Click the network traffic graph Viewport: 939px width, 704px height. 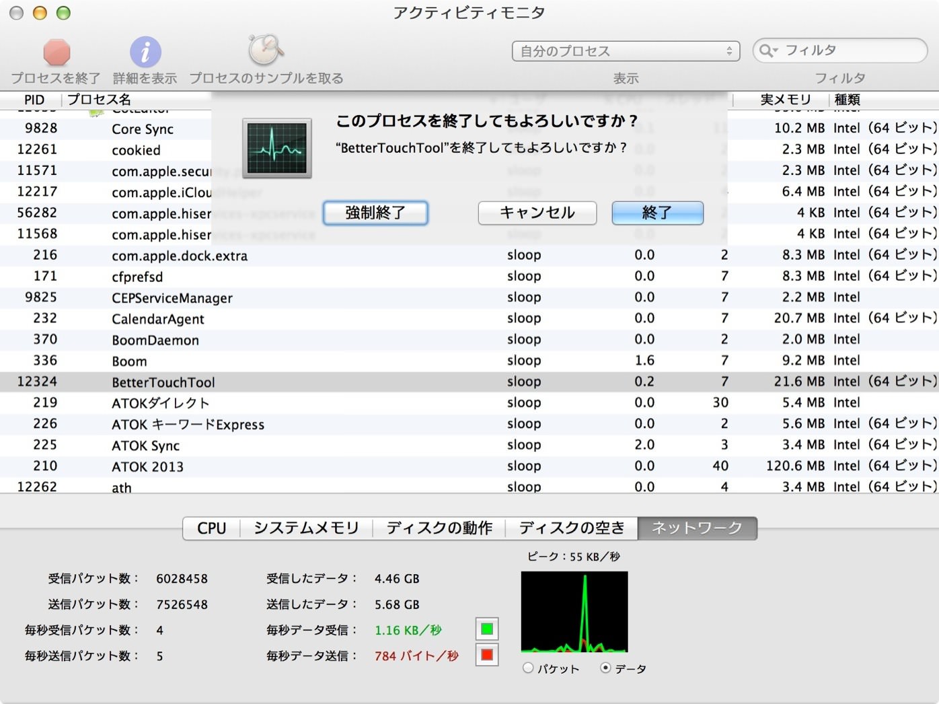click(x=574, y=612)
